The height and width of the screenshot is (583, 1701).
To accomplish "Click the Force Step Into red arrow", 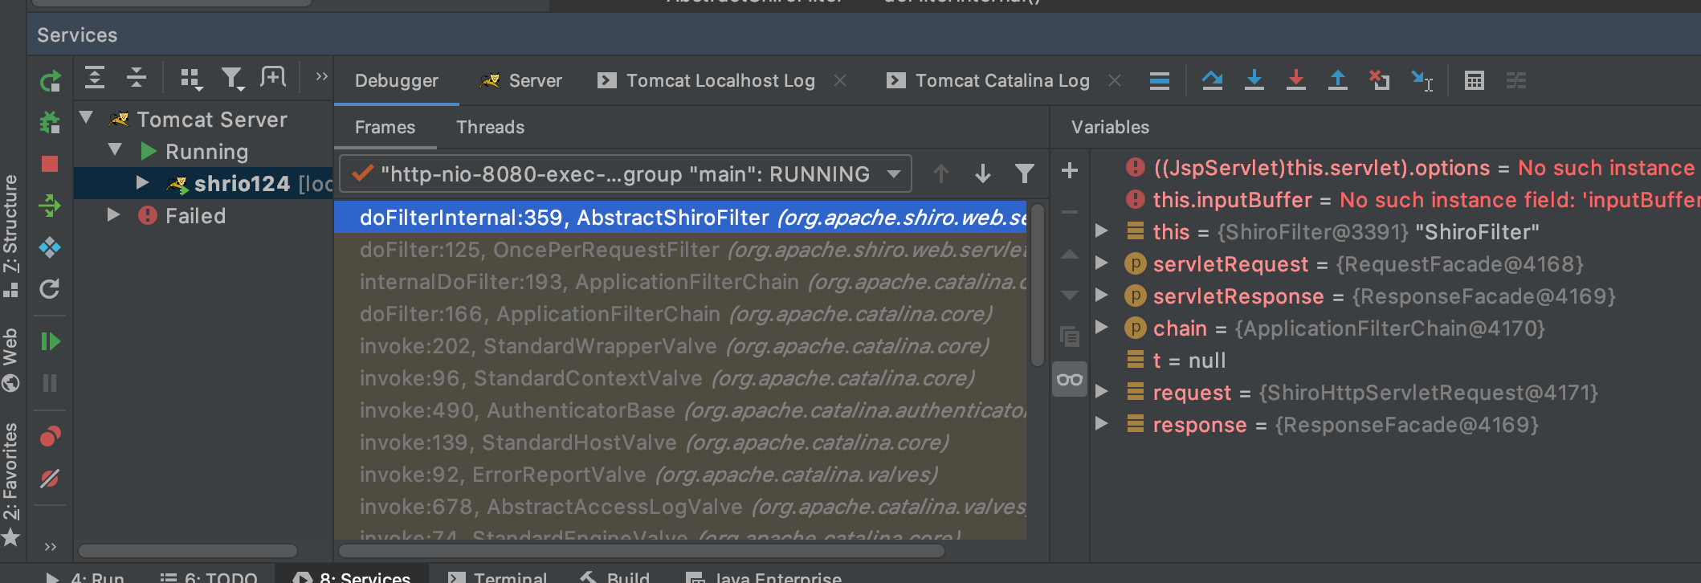I will 1296,80.
